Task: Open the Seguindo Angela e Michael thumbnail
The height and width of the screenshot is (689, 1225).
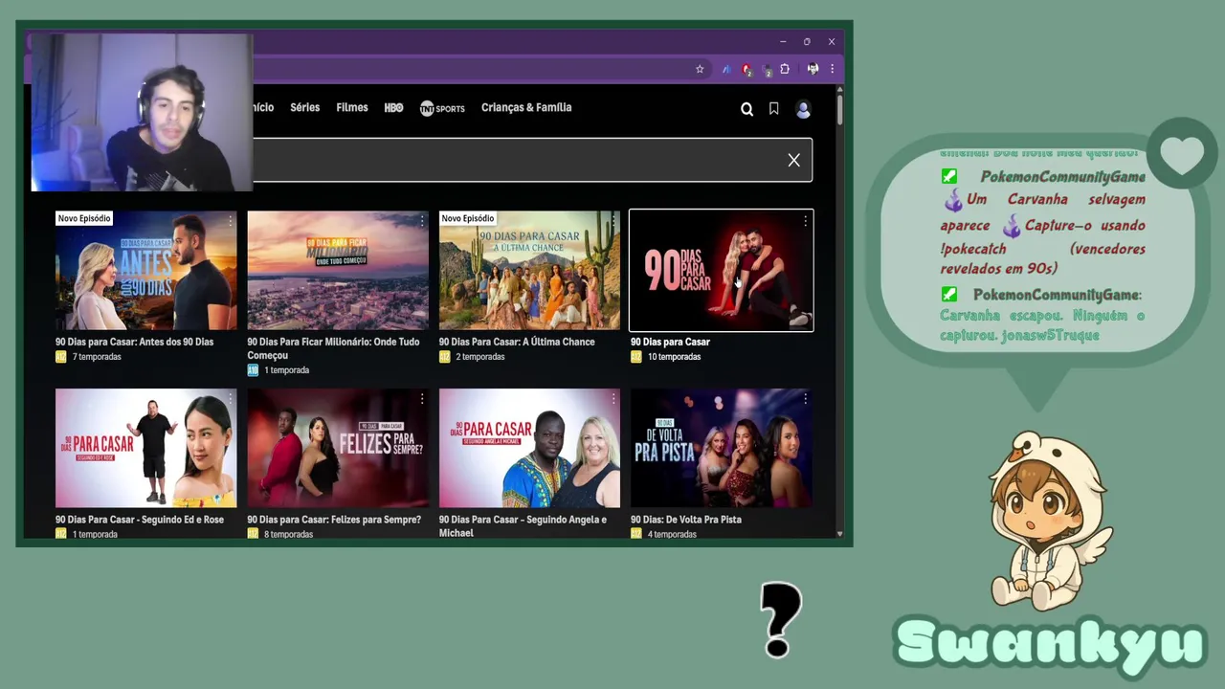Action: (x=529, y=448)
